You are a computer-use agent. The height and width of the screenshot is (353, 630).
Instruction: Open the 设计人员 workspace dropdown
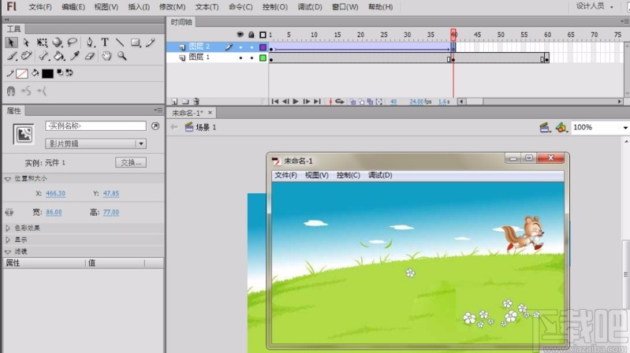tap(595, 6)
